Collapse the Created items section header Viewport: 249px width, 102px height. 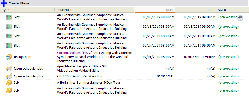click(x=125, y=3)
